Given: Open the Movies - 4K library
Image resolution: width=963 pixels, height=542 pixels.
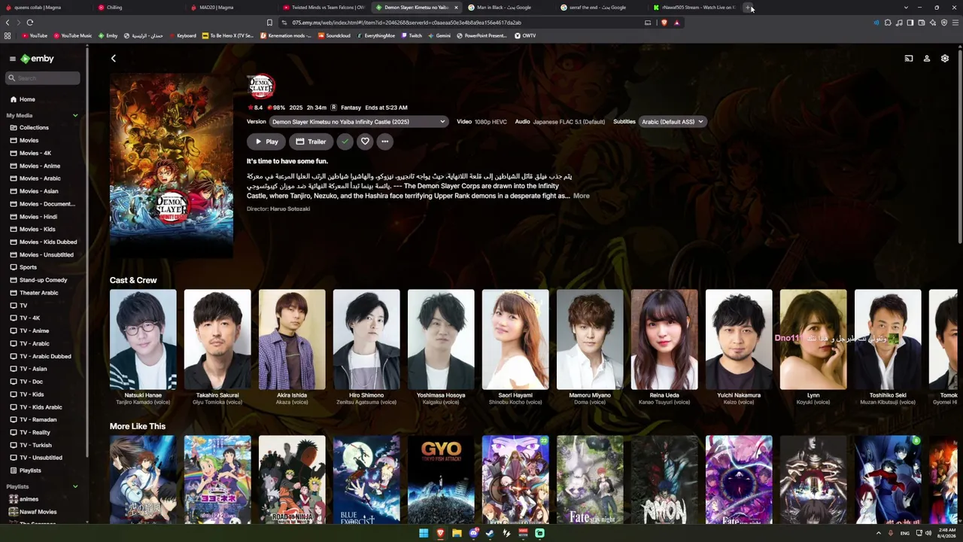Looking at the screenshot, I should click(x=35, y=154).
